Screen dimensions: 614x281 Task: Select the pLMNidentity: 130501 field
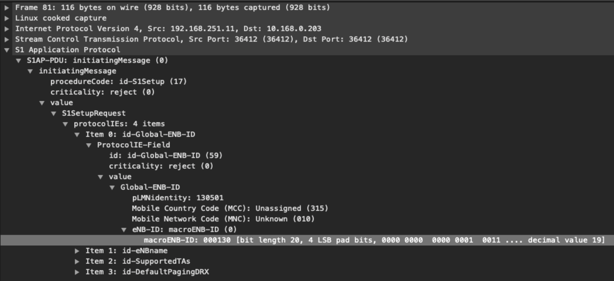pyautogui.click(x=177, y=198)
